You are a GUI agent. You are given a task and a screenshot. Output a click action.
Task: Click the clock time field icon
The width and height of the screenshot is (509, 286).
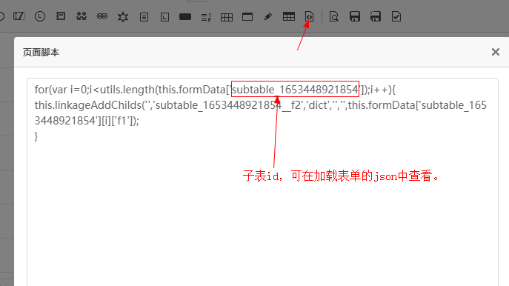(40, 16)
